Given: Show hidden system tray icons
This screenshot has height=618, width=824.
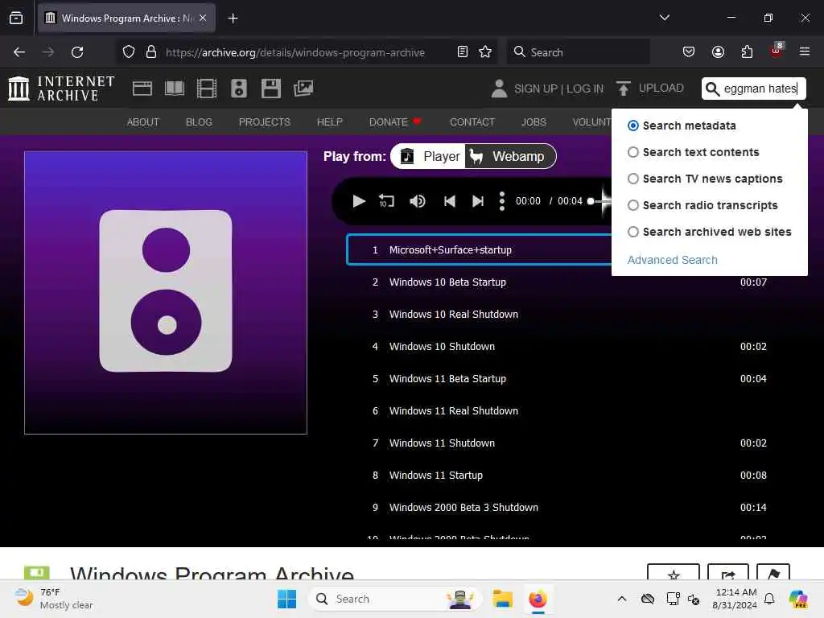Looking at the screenshot, I should [x=622, y=599].
